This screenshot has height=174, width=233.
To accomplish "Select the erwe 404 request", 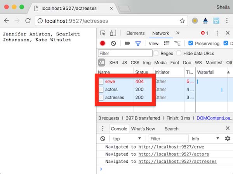I will [x=165, y=81].
